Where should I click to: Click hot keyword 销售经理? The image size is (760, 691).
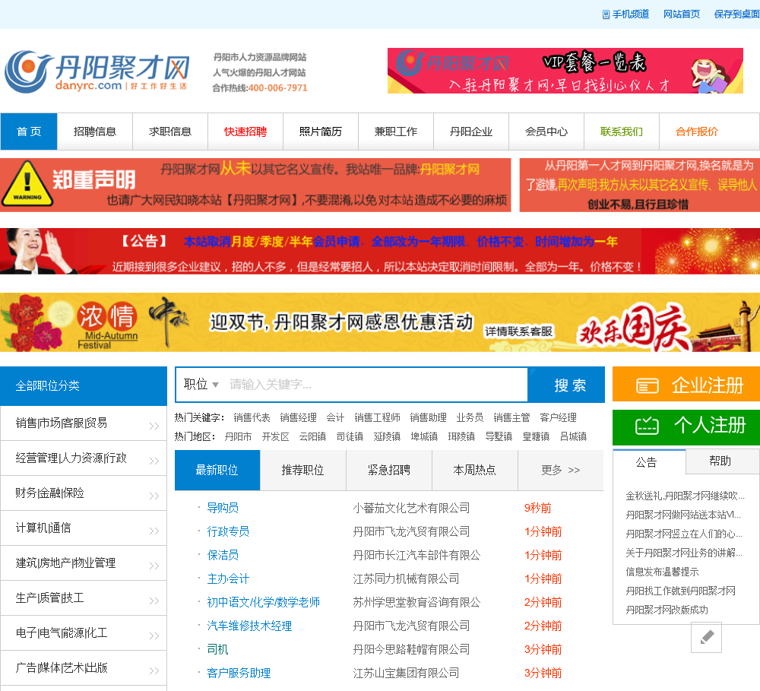pos(298,417)
